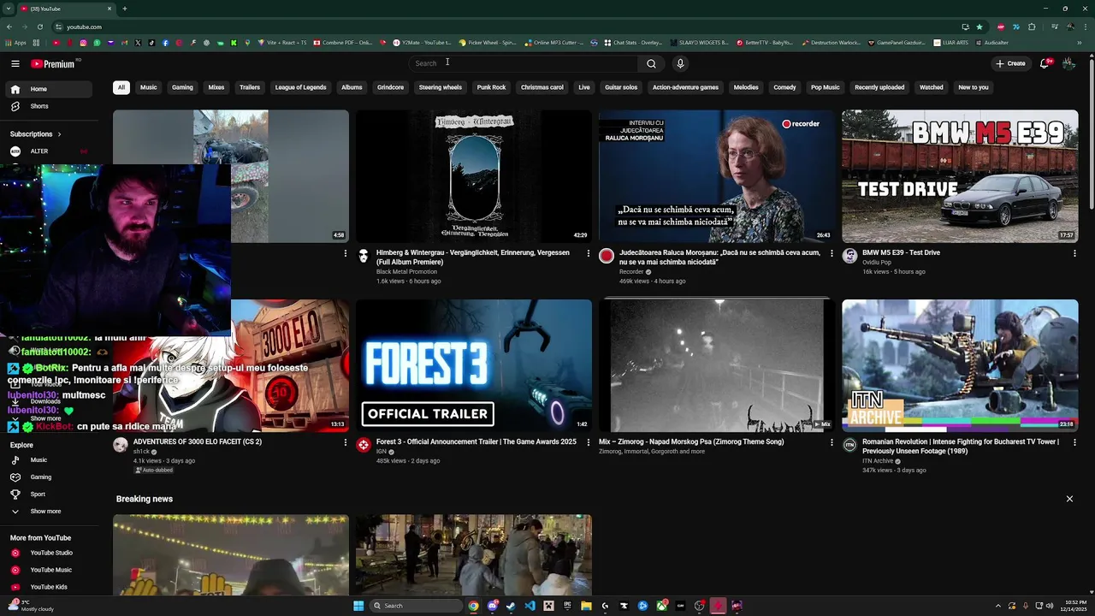Open Sport under Explore
The image size is (1095, 616).
[x=48, y=495]
